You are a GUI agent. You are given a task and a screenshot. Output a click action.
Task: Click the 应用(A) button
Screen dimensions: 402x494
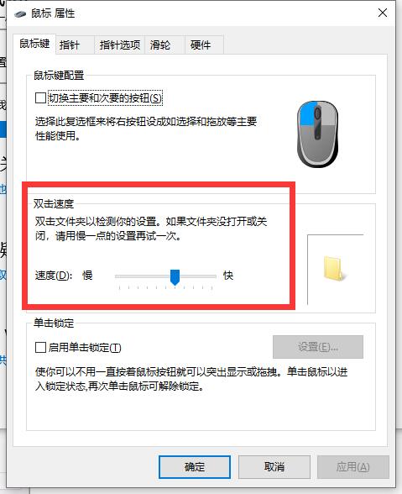[352, 467]
